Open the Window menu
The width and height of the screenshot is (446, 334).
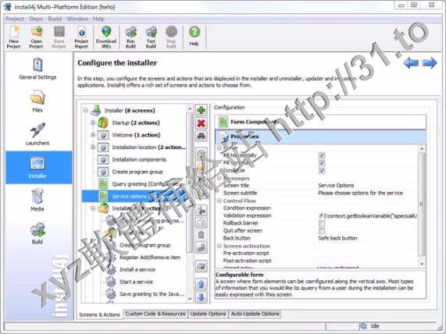tap(77, 19)
